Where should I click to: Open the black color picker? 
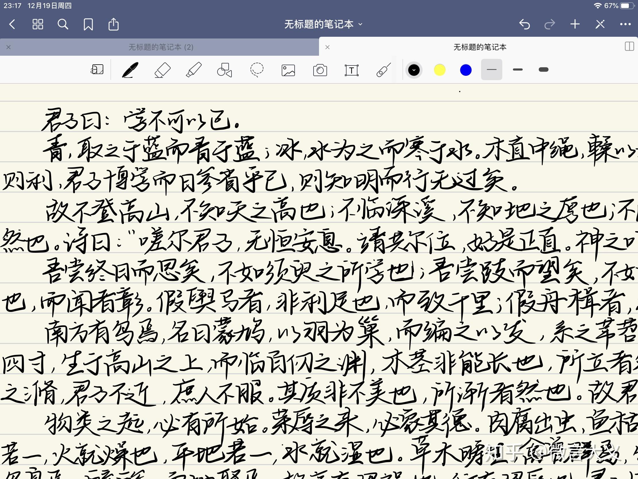(414, 70)
